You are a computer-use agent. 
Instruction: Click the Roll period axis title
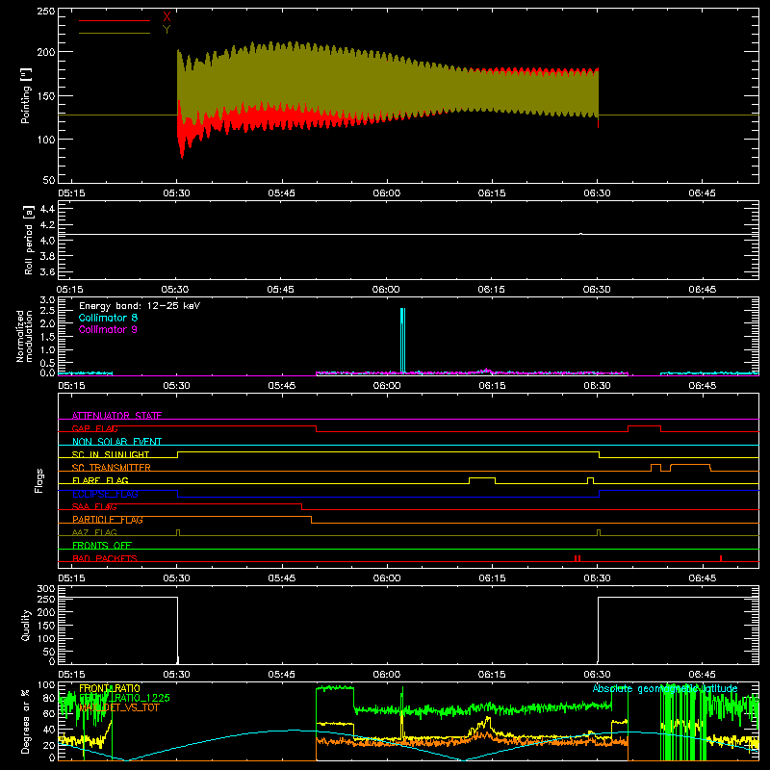29,240
